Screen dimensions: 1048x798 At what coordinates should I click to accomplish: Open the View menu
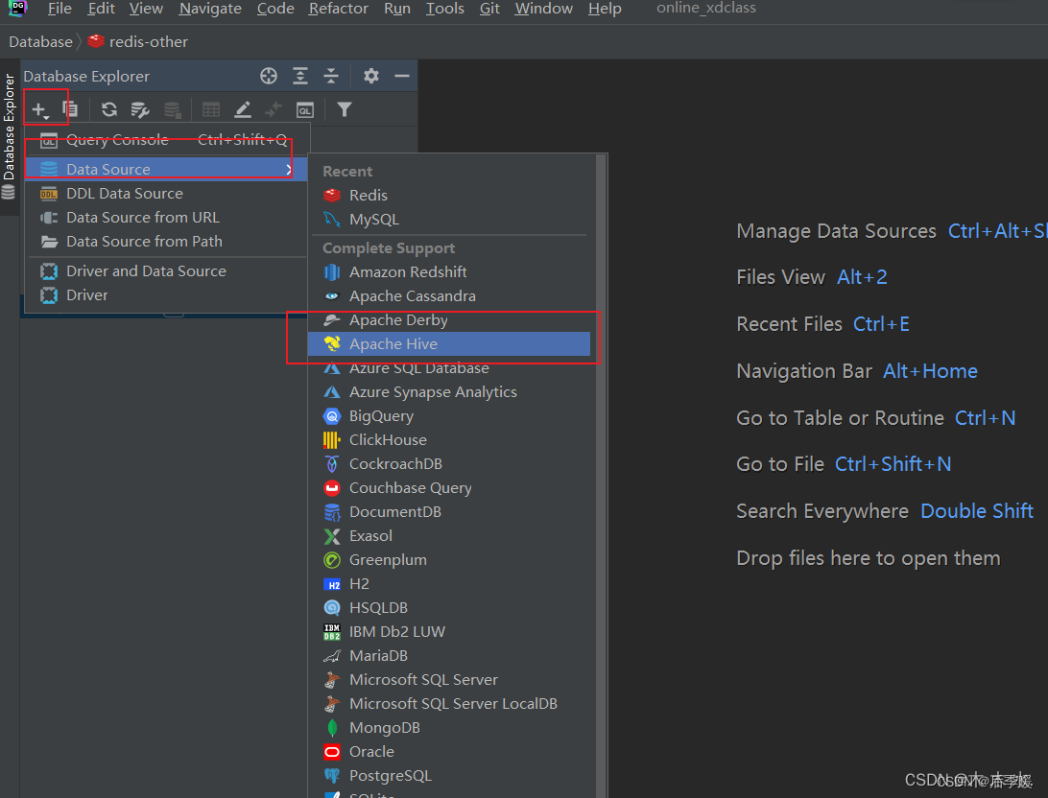[x=146, y=9]
